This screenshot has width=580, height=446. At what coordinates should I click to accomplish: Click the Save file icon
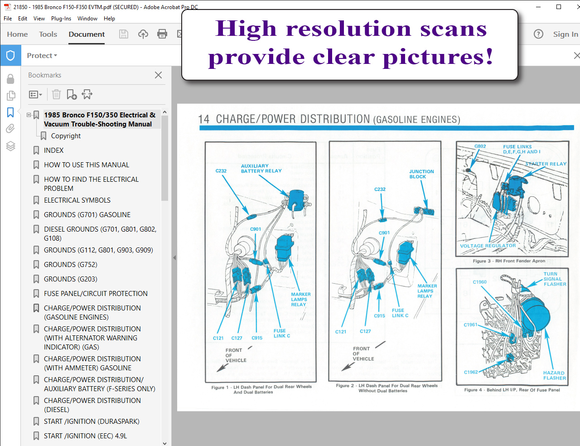click(x=123, y=34)
